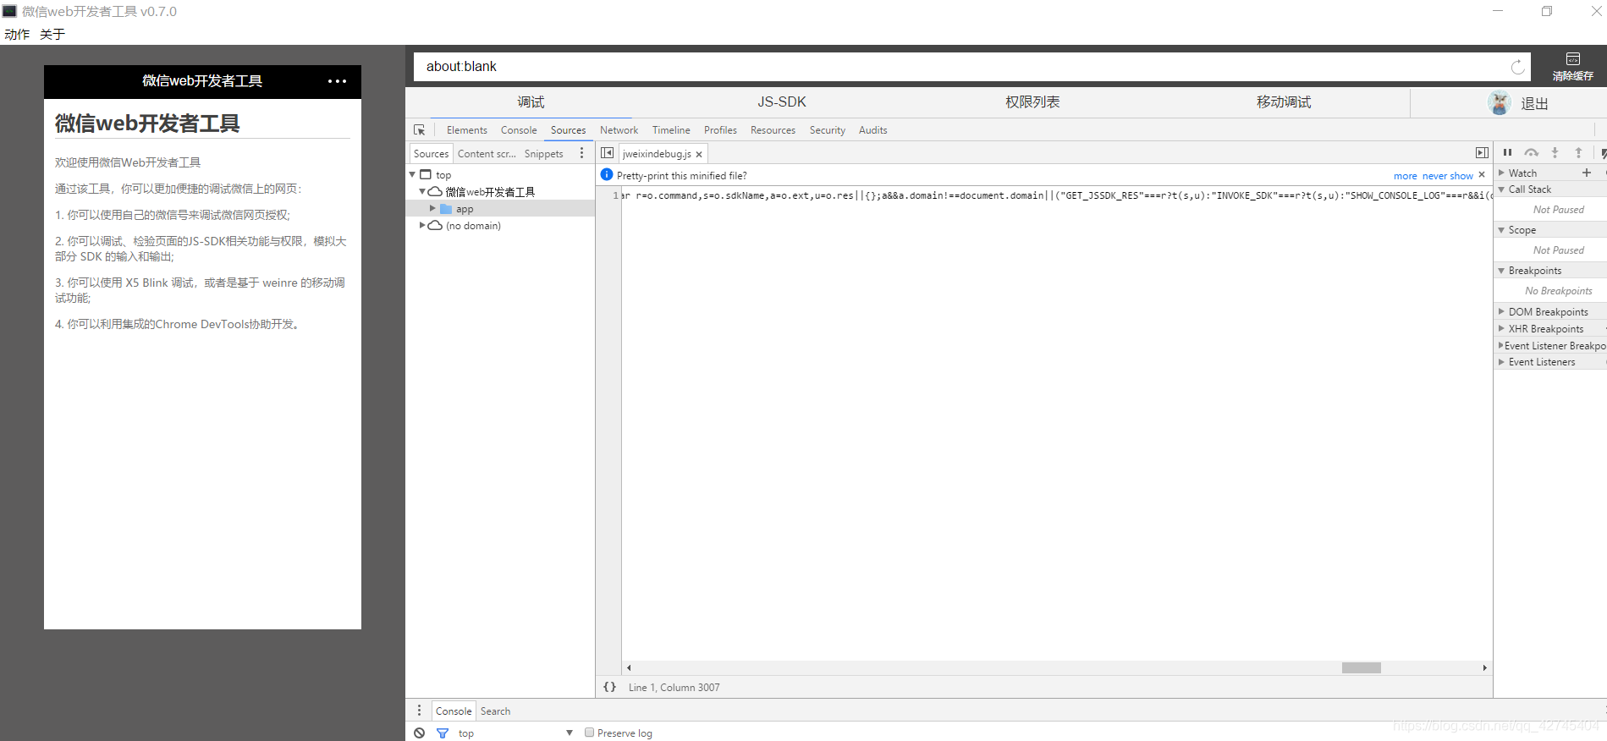Pretty-print the code with braces icon
The image size is (1607, 741).
point(609,687)
